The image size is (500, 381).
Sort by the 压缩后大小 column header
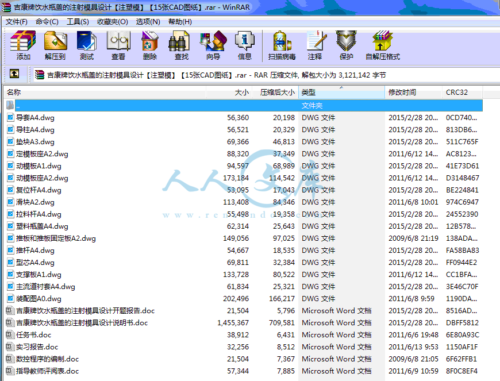pyautogui.click(x=275, y=92)
